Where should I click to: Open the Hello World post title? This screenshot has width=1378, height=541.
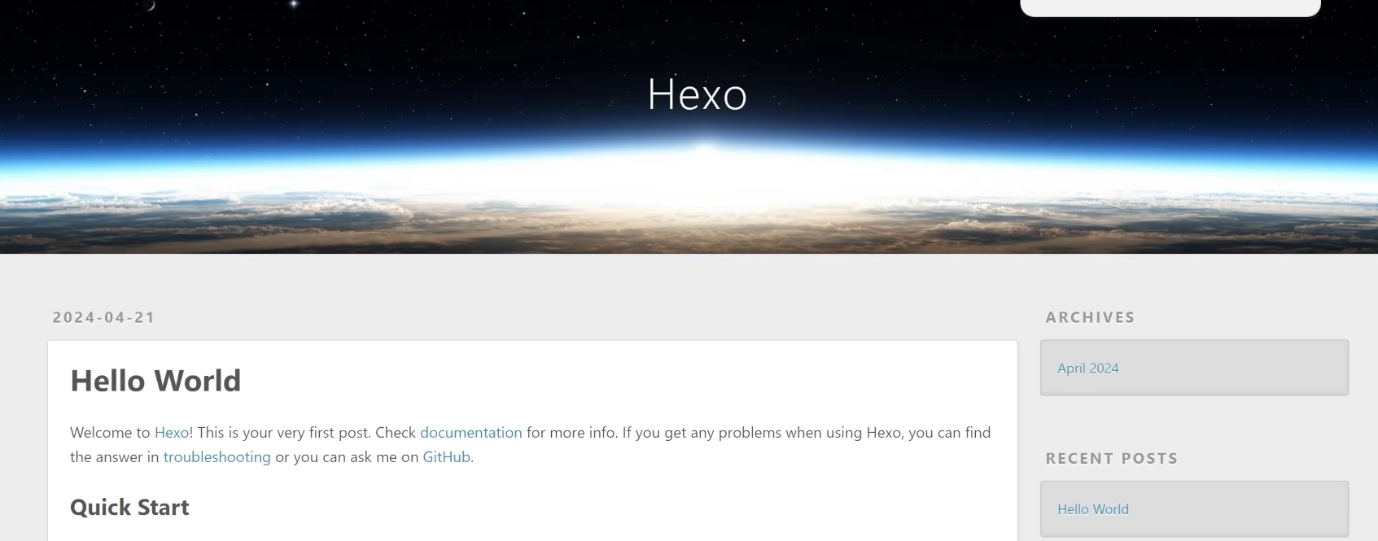155,381
